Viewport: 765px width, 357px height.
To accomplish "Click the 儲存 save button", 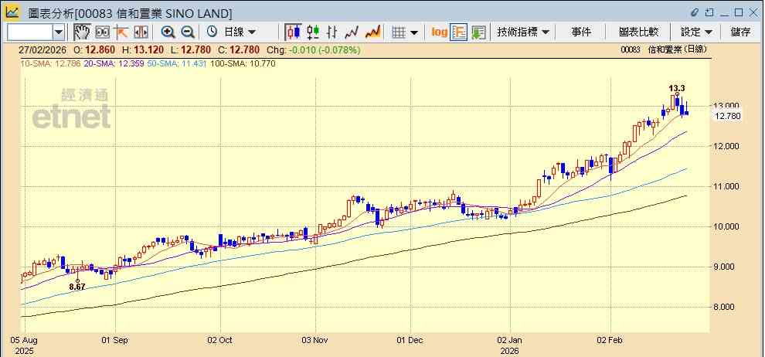I will click(740, 32).
